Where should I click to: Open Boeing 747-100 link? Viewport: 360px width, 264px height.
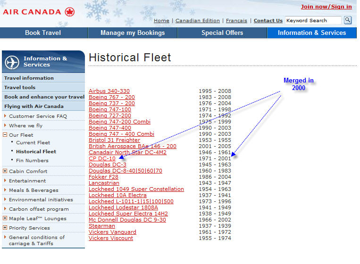[x=110, y=109]
